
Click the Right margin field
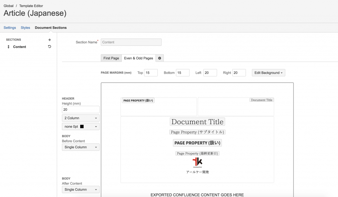click(x=239, y=73)
